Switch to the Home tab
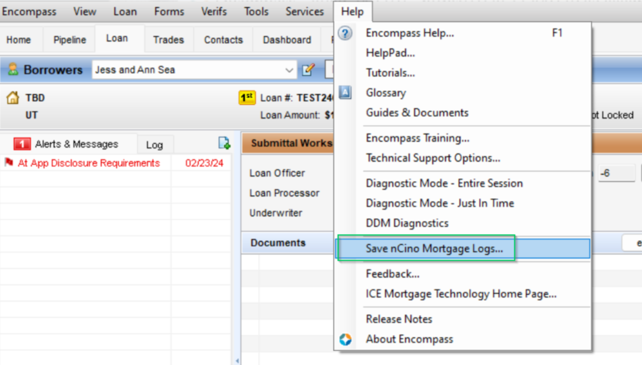642x365 pixels. tap(18, 40)
